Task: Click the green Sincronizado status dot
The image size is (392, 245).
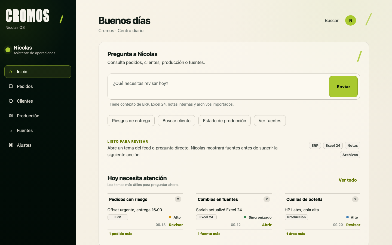Action: pyautogui.click(x=245, y=217)
